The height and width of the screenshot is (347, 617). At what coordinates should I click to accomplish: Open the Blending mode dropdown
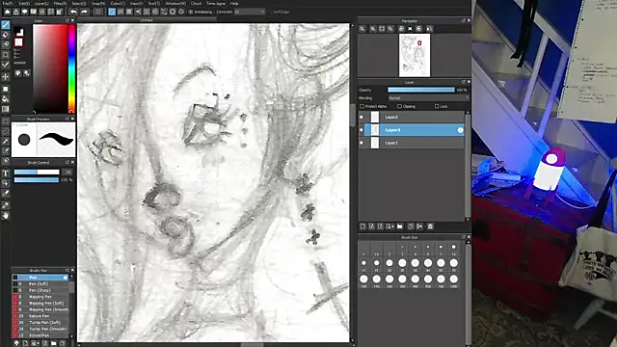(428, 98)
